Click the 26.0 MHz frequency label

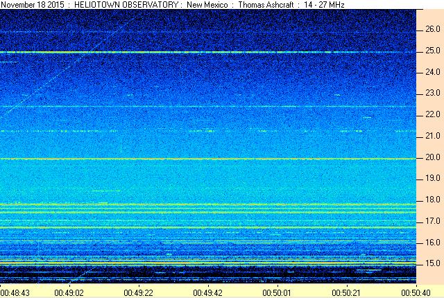[x=433, y=29]
